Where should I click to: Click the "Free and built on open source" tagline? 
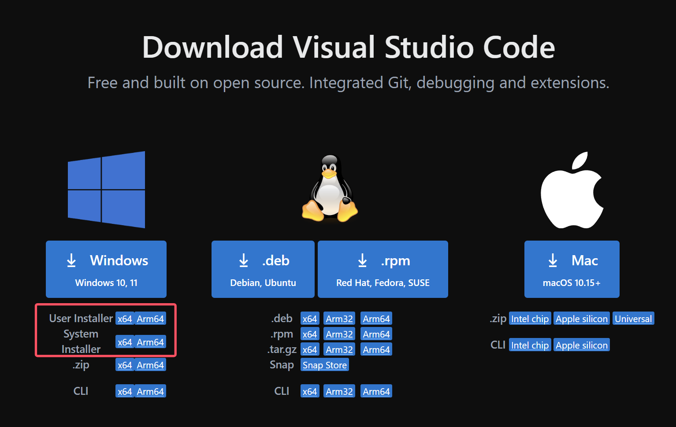tap(349, 83)
